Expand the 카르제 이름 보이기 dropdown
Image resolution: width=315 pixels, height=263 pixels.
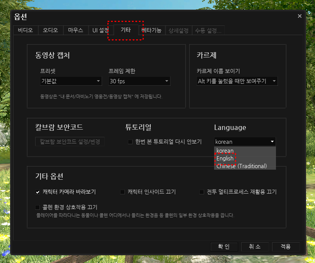(x=237, y=81)
